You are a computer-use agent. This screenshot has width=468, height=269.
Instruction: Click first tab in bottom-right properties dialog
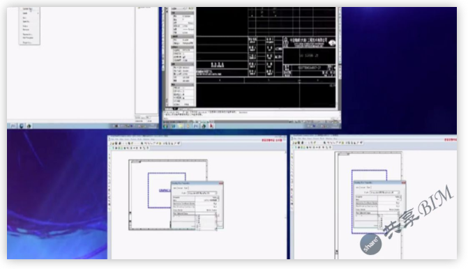tap(357, 187)
